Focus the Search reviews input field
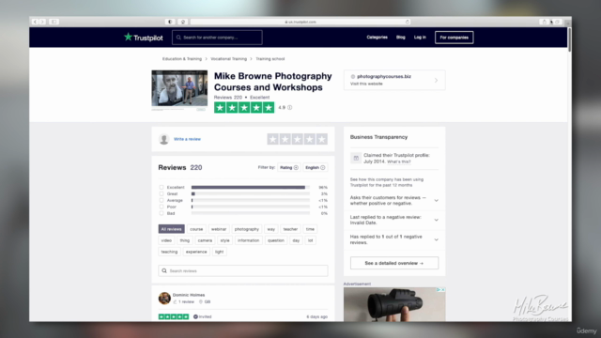 pyautogui.click(x=243, y=271)
